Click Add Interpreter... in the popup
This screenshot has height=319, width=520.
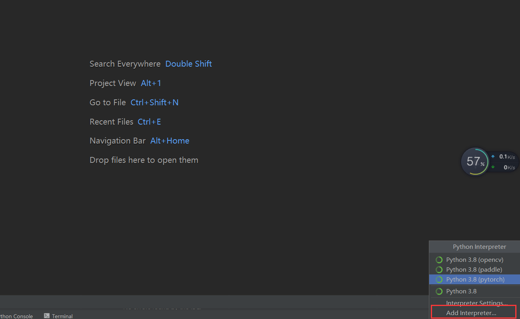click(x=471, y=313)
